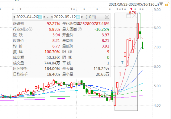171x119 pixels.
Task: Click the 最低价 value 3.91
Action: [106, 46]
